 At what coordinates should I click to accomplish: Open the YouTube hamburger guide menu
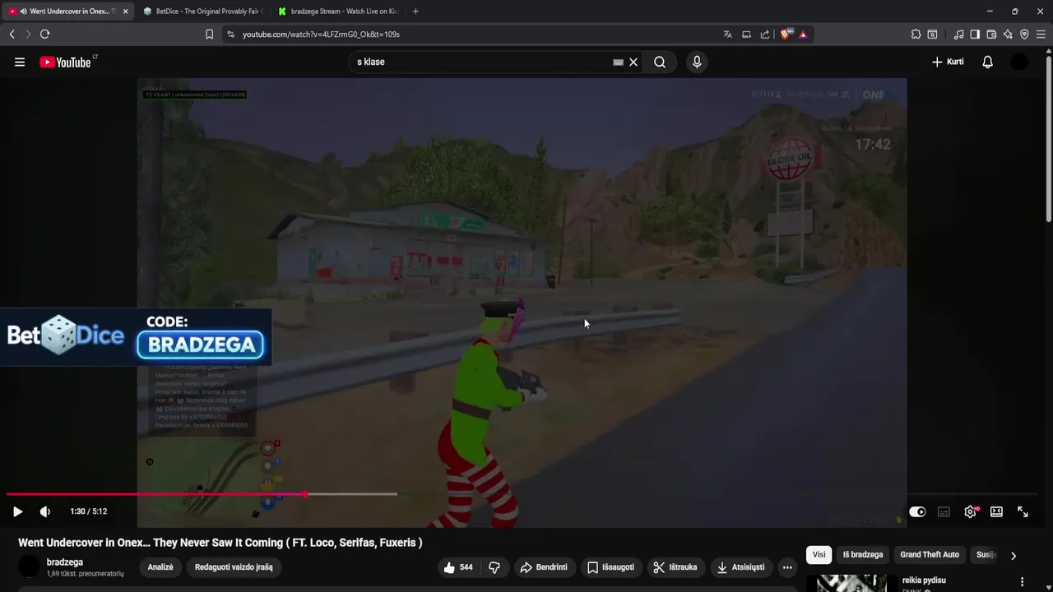[x=20, y=62]
